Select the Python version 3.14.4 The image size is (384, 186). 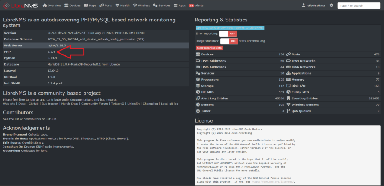click(52, 58)
